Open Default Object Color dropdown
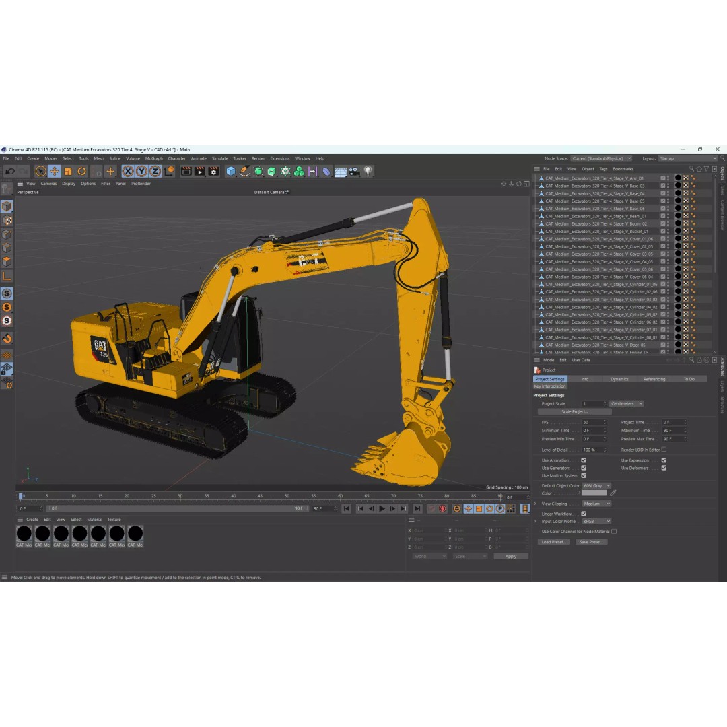The height and width of the screenshot is (727, 727). [596, 486]
